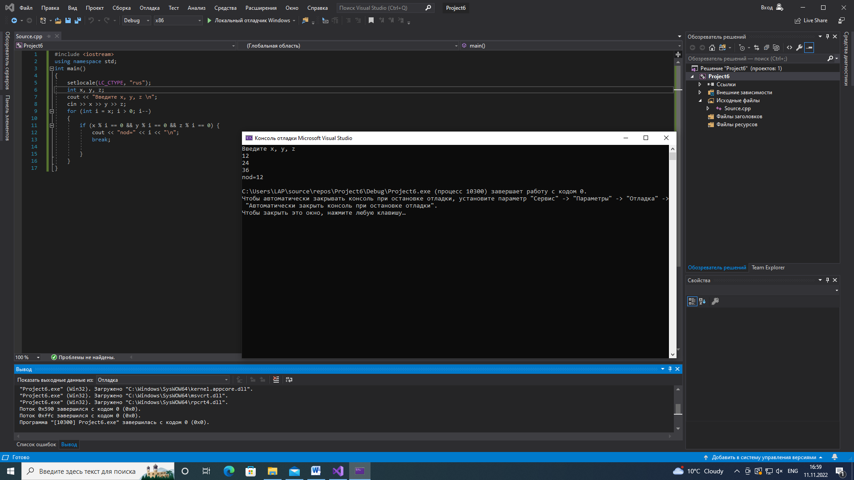Toggle auto-hide pin on Solution Explorer panel
This screenshot has width=854, height=480.
[x=827, y=36]
